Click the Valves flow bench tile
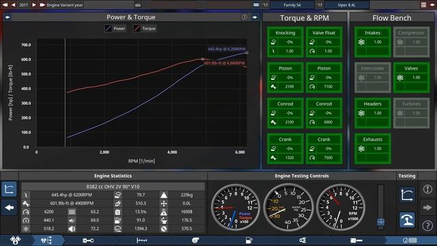Screen dimensions: 437x246 point(411,77)
